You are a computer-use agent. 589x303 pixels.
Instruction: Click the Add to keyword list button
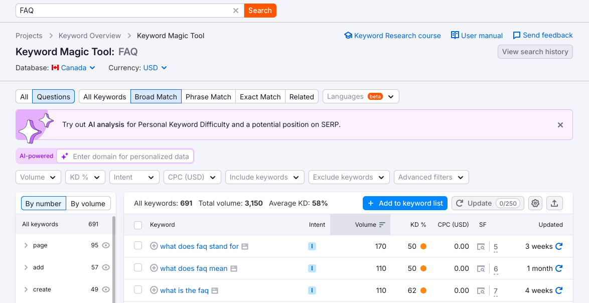[x=405, y=203]
